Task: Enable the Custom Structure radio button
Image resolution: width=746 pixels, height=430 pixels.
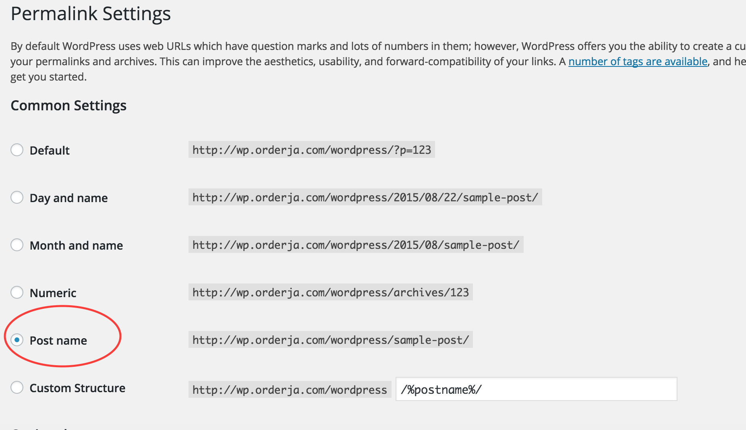Action: point(17,388)
